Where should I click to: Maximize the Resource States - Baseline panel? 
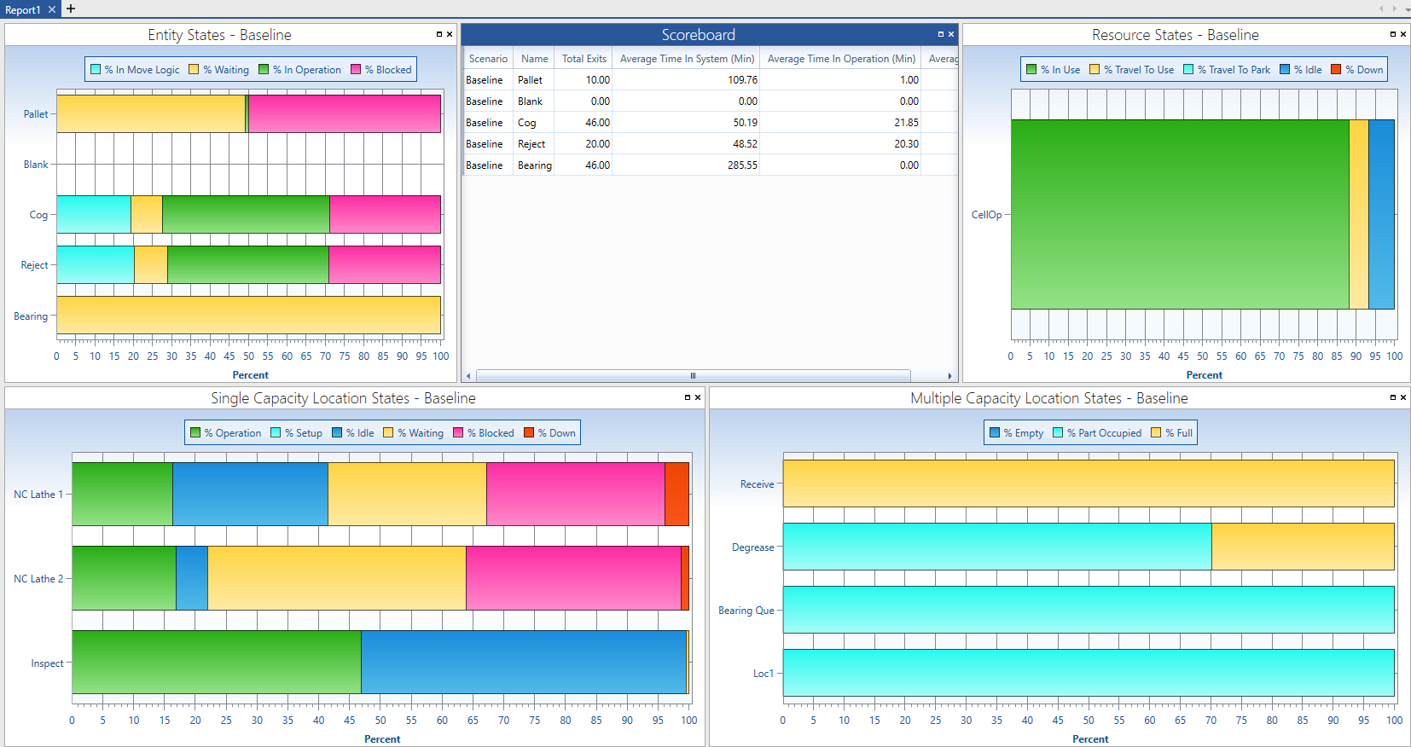1393,35
